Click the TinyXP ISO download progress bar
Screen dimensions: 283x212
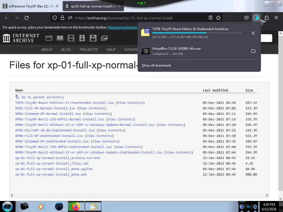point(197,33)
